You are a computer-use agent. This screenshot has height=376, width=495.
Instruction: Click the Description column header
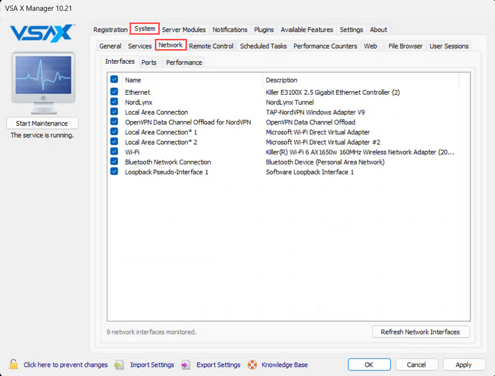pos(361,80)
